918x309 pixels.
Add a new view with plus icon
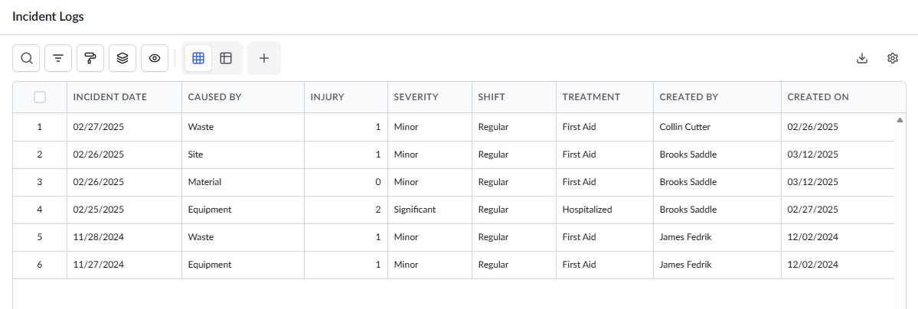pos(264,58)
